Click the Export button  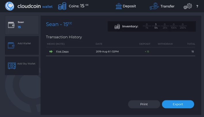click(x=178, y=104)
